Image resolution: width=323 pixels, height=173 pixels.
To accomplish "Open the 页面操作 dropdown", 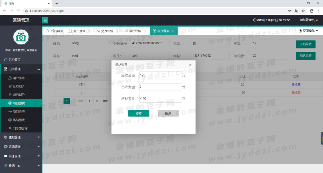I will click(308, 31).
